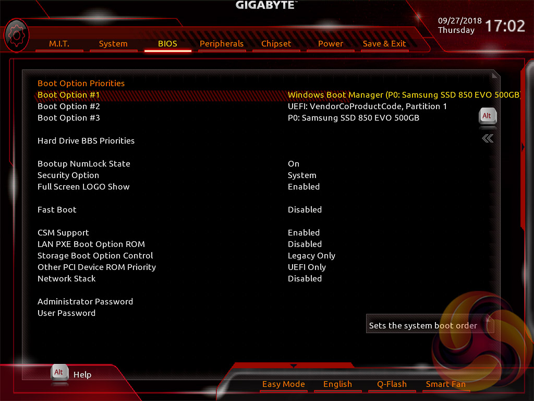Go to the Chipset tab
This screenshot has height=401, width=534.
coord(276,44)
